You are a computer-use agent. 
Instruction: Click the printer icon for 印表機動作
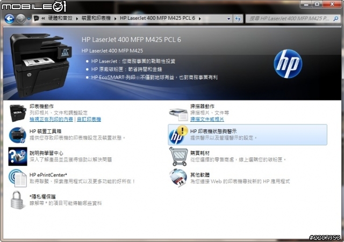point(18,113)
